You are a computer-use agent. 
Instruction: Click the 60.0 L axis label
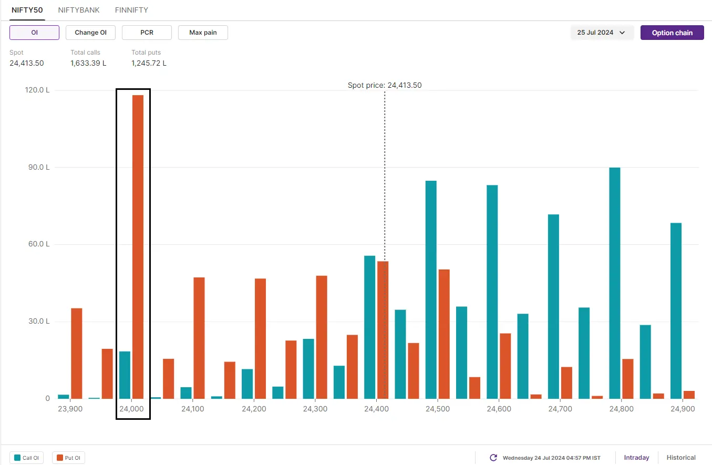click(x=39, y=244)
